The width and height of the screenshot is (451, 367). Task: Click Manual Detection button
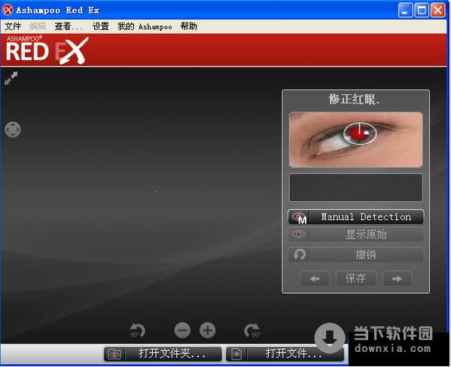point(356,217)
